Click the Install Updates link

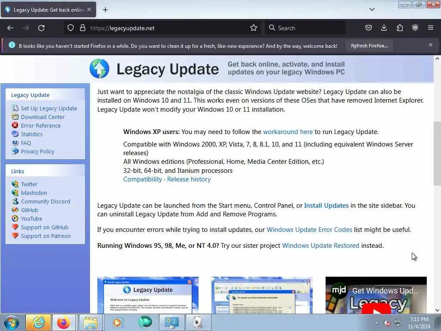(x=326, y=206)
